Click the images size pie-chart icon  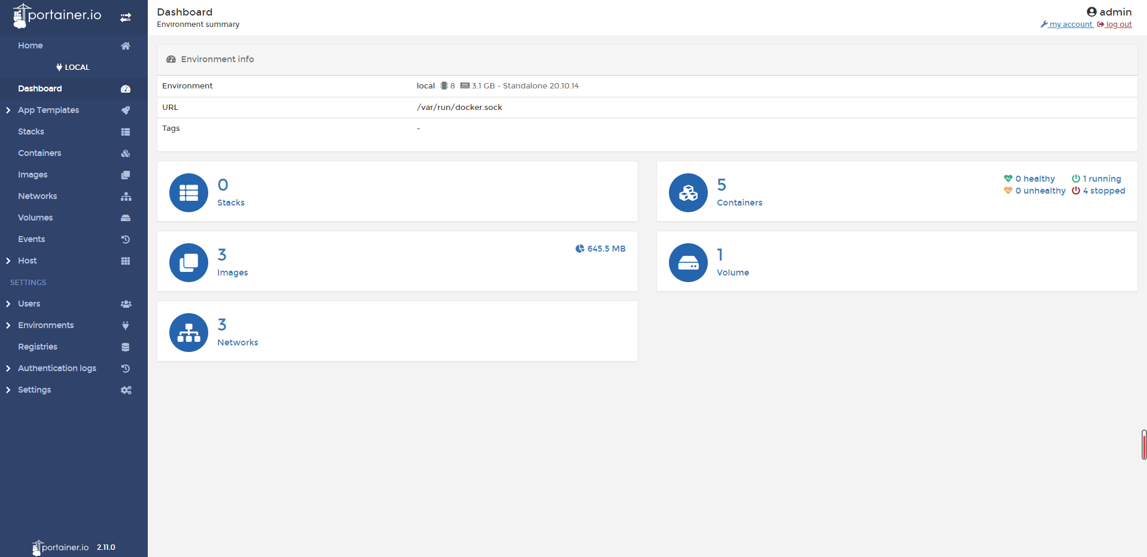click(x=580, y=249)
